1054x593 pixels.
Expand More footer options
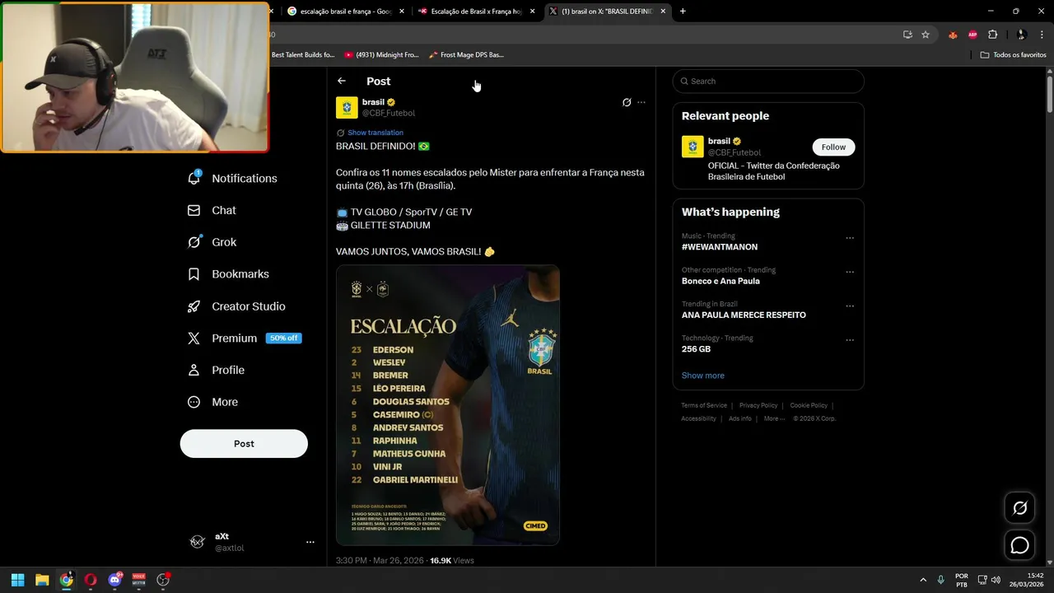(x=773, y=418)
